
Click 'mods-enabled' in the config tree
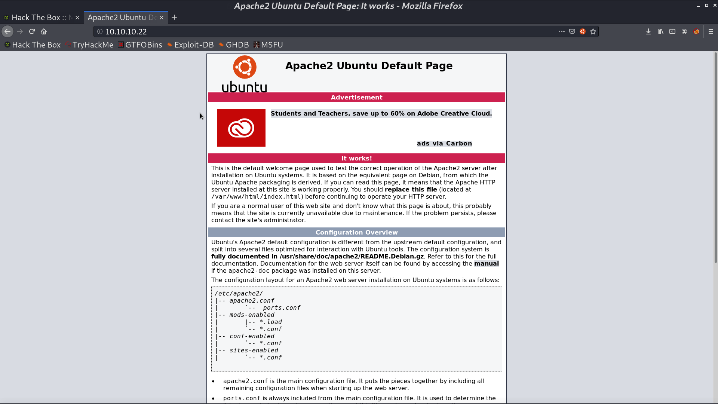point(252,315)
